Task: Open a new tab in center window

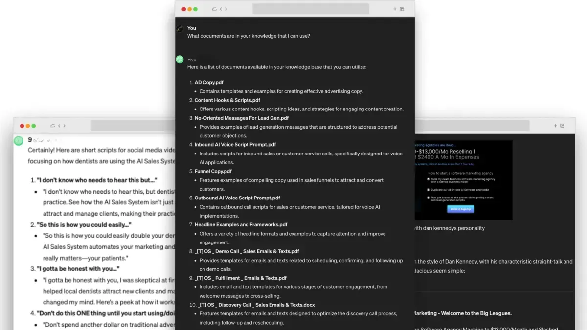Action: (395, 9)
